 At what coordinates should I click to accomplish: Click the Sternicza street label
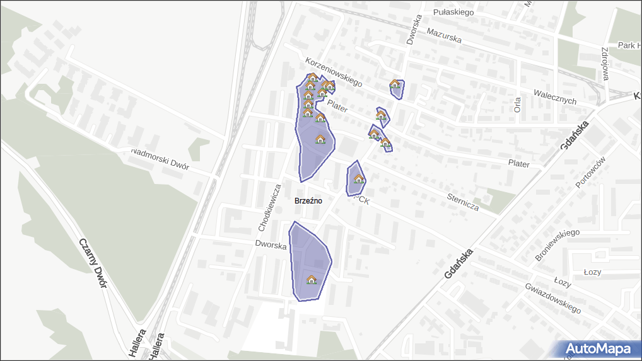463,202
